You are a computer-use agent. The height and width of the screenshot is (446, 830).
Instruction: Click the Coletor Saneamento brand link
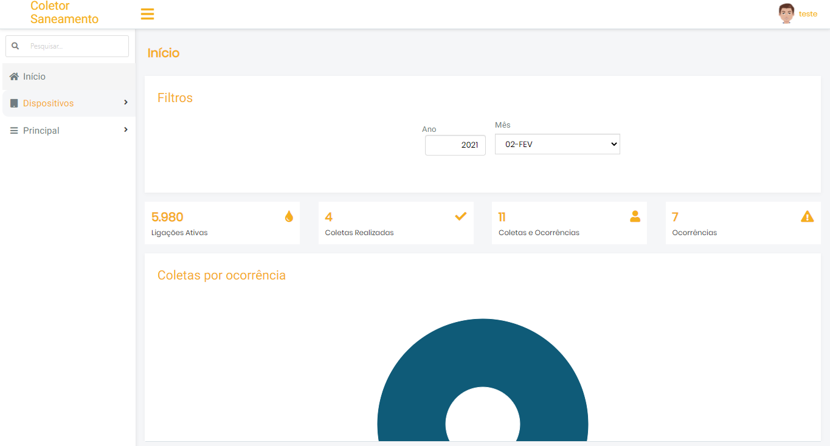pos(64,13)
